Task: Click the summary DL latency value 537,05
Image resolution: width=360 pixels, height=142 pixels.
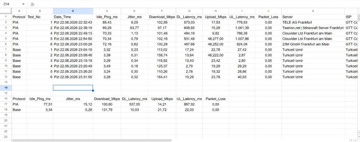Action: [x=135, y=104]
